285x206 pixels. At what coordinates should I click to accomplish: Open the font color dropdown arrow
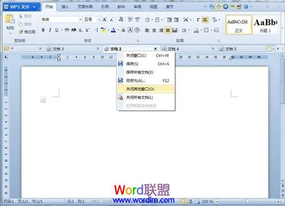[118, 30]
